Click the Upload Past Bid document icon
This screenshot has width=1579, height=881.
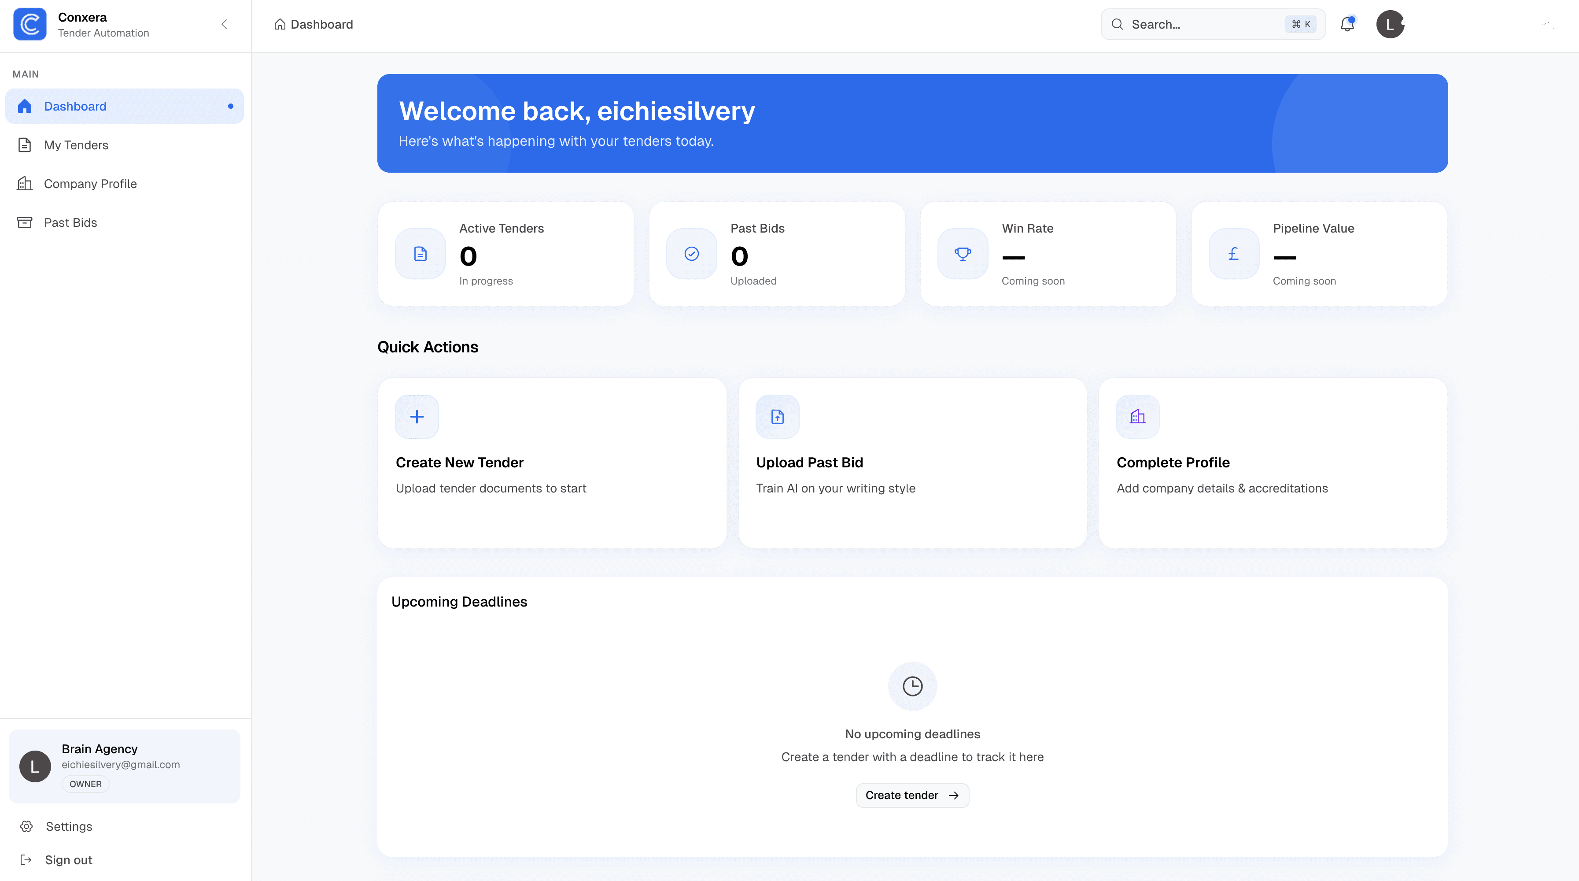click(777, 416)
